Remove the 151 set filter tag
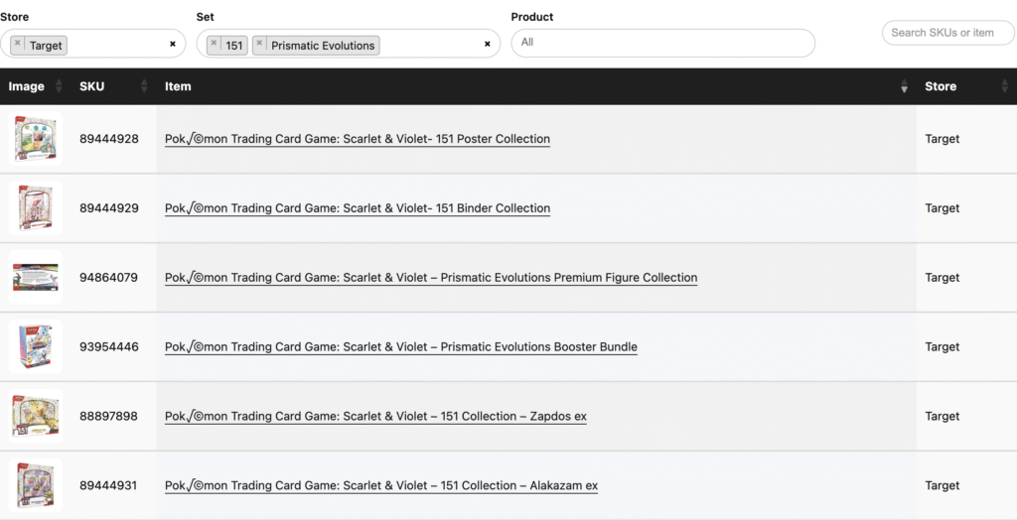This screenshot has width=1017, height=520. click(x=214, y=44)
